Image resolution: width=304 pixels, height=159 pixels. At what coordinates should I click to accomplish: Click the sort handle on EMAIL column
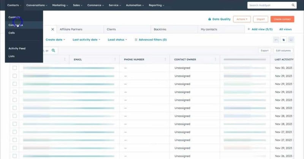click(x=115, y=59)
